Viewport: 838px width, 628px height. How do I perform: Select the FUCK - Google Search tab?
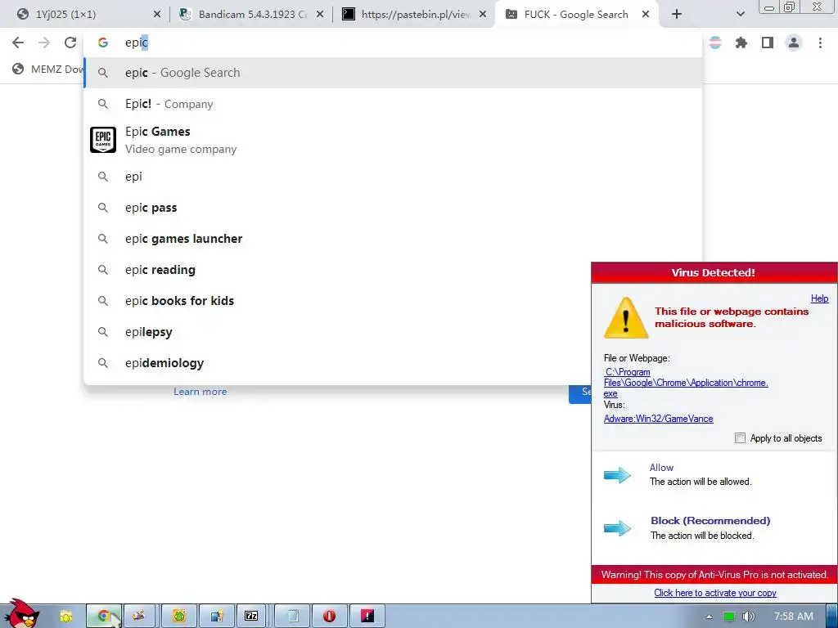pos(576,15)
